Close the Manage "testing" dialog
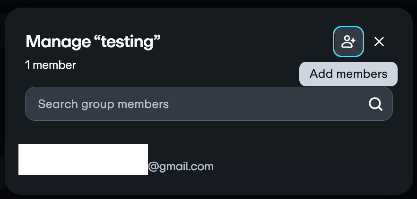The image size is (417, 199). pyautogui.click(x=379, y=41)
